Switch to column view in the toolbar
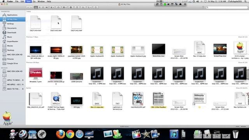This screenshot has height=140, width=249. 43,7
